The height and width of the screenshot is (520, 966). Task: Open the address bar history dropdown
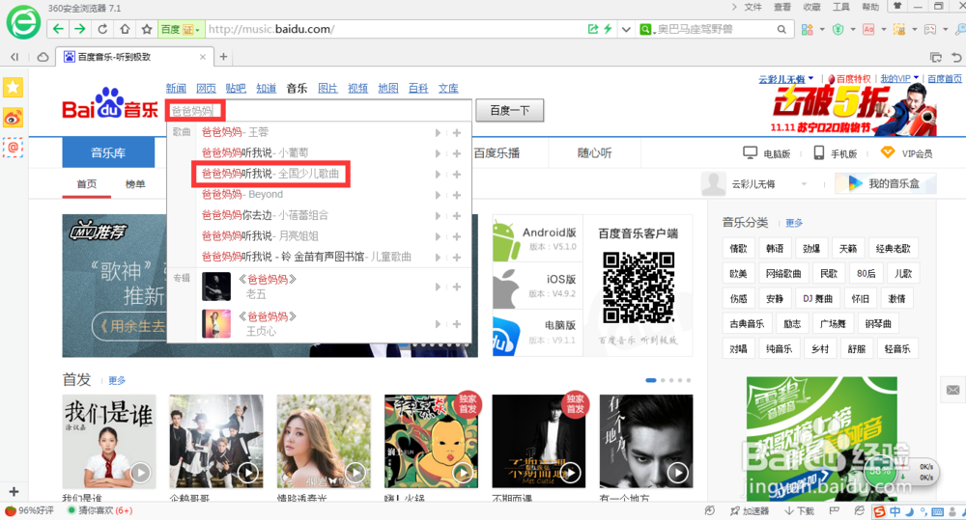[x=626, y=29]
